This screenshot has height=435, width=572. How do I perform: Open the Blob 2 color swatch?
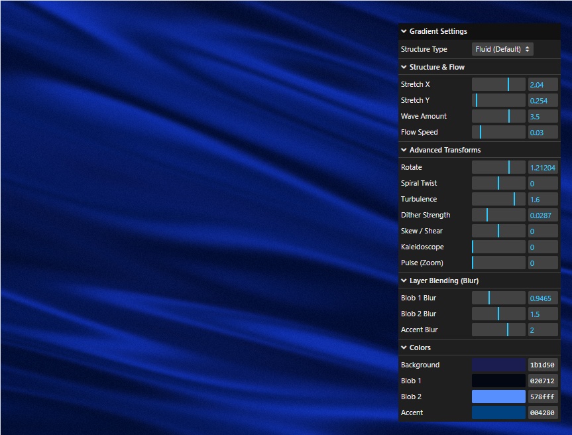pyautogui.click(x=498, y=397)
